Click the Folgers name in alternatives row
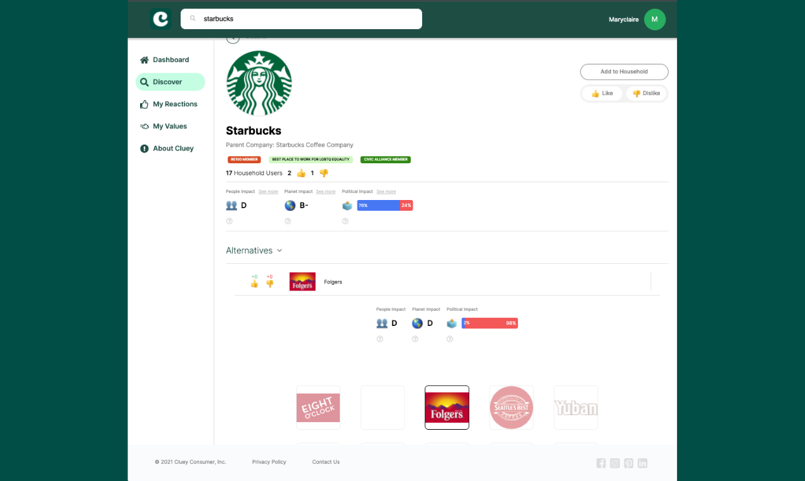805x481 pixels. (x=333, y=282)
